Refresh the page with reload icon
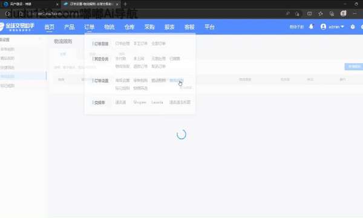 pos(7,14)
